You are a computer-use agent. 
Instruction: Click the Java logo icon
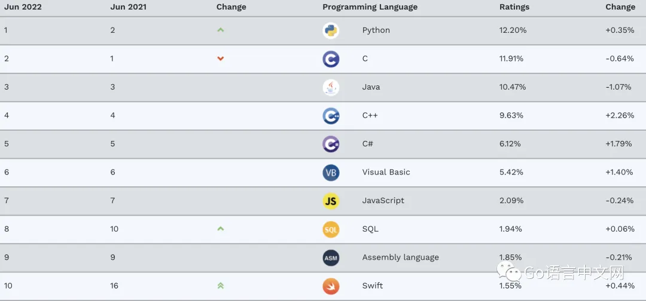pos(331,87)
